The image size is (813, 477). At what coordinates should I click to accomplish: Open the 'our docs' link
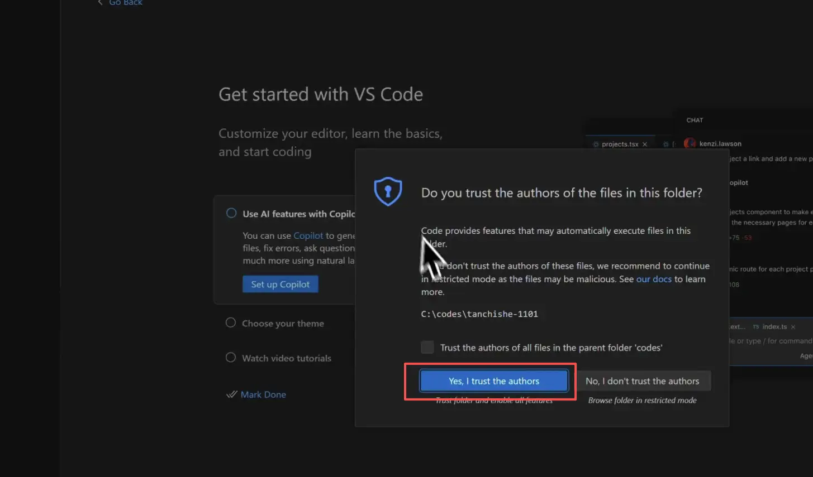coord(654,279)
